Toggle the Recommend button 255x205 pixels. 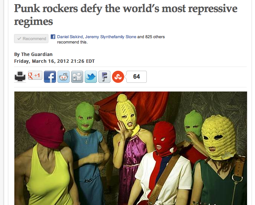click(31, 39)
